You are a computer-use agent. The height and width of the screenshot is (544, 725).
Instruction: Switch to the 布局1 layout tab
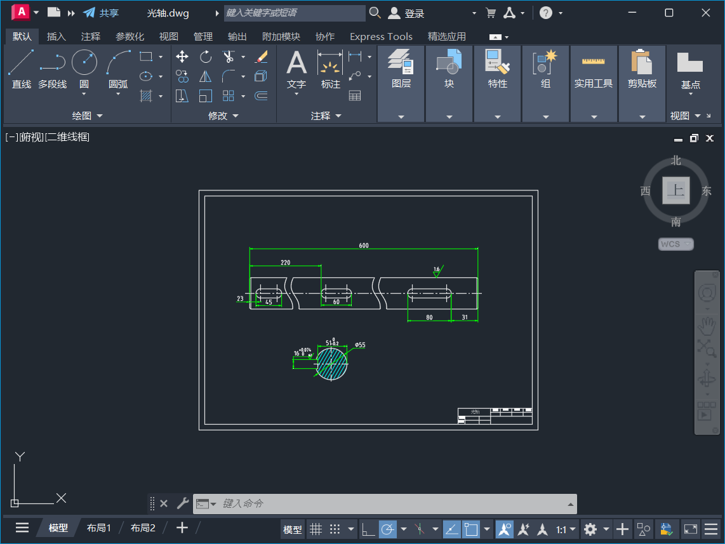pos(98,527)
